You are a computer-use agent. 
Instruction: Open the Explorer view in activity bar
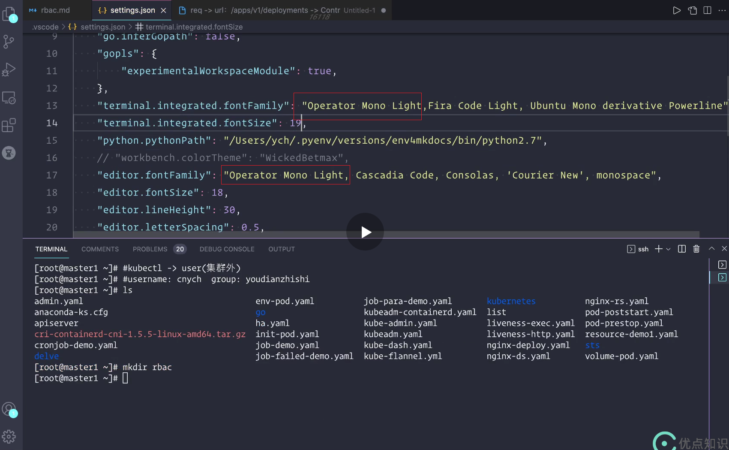[9, 15]
